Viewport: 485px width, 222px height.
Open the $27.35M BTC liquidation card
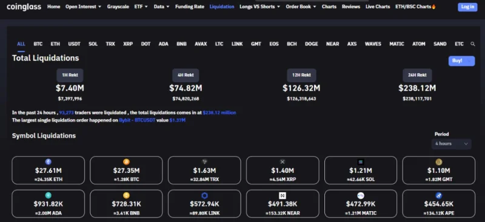pyautogui.click(x=126, y=170)
